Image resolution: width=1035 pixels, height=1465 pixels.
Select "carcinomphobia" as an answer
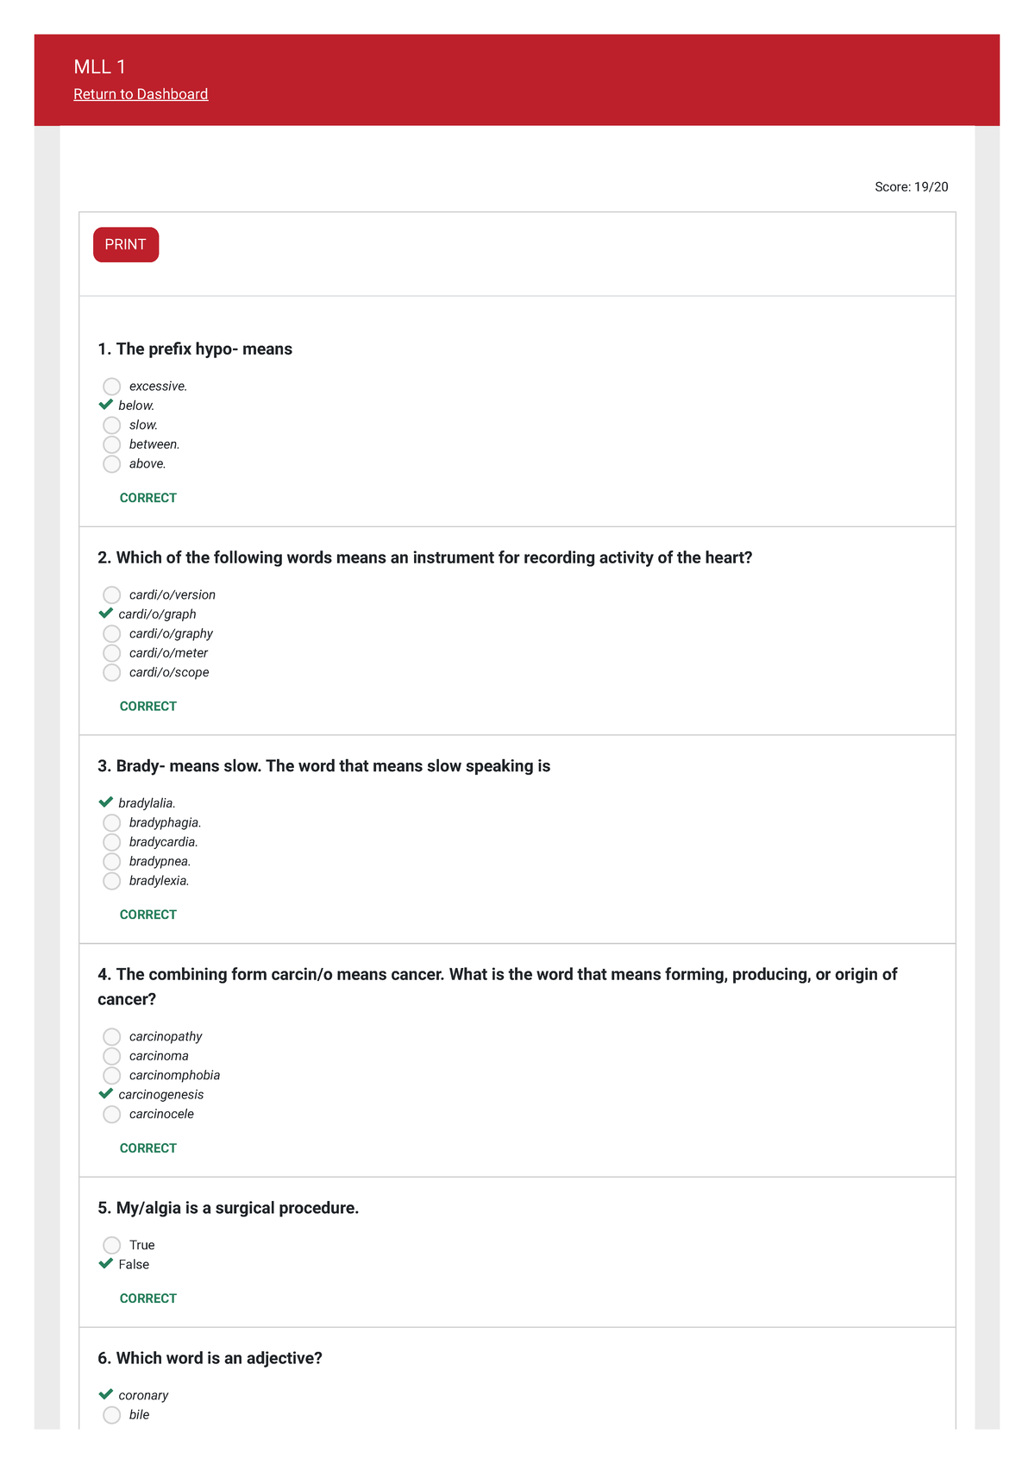point(112,1075)
